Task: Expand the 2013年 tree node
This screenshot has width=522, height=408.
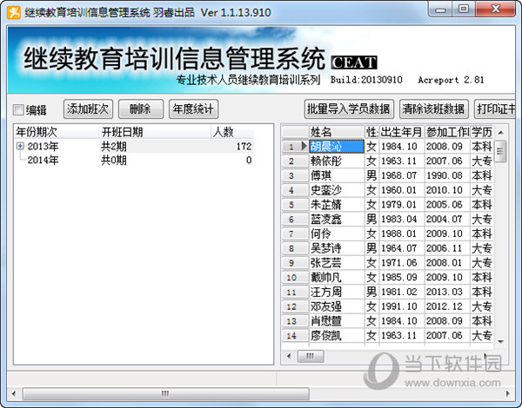Action: 20,146
